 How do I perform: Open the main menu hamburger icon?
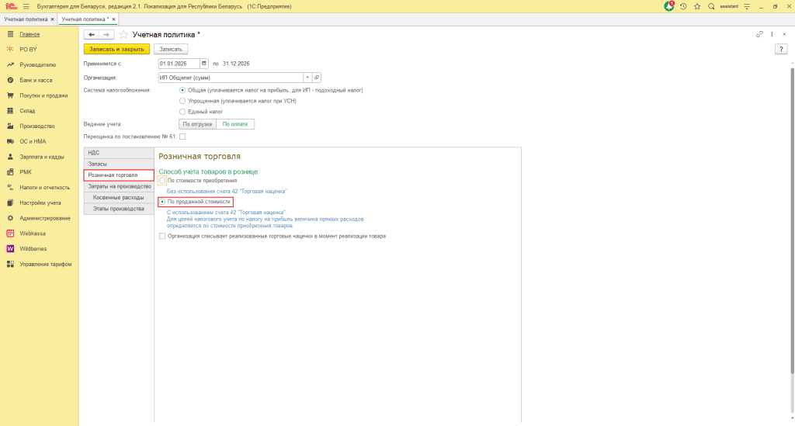click(x=26, y=6)
